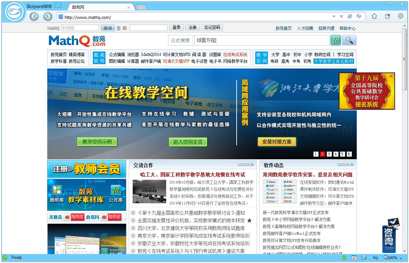
Task: Open the 图形库 tile in 数学素材库 banner
Action: point(57,193)
